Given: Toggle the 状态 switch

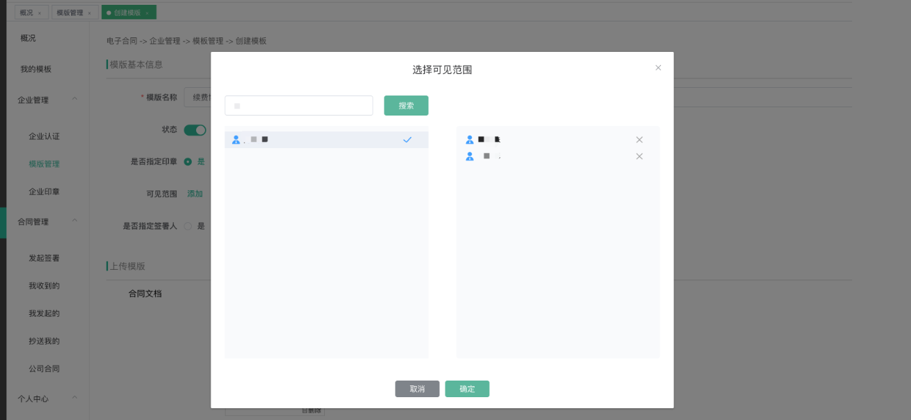Looking at the screenshot, I should pyautogui.click(x=195, y=130).
